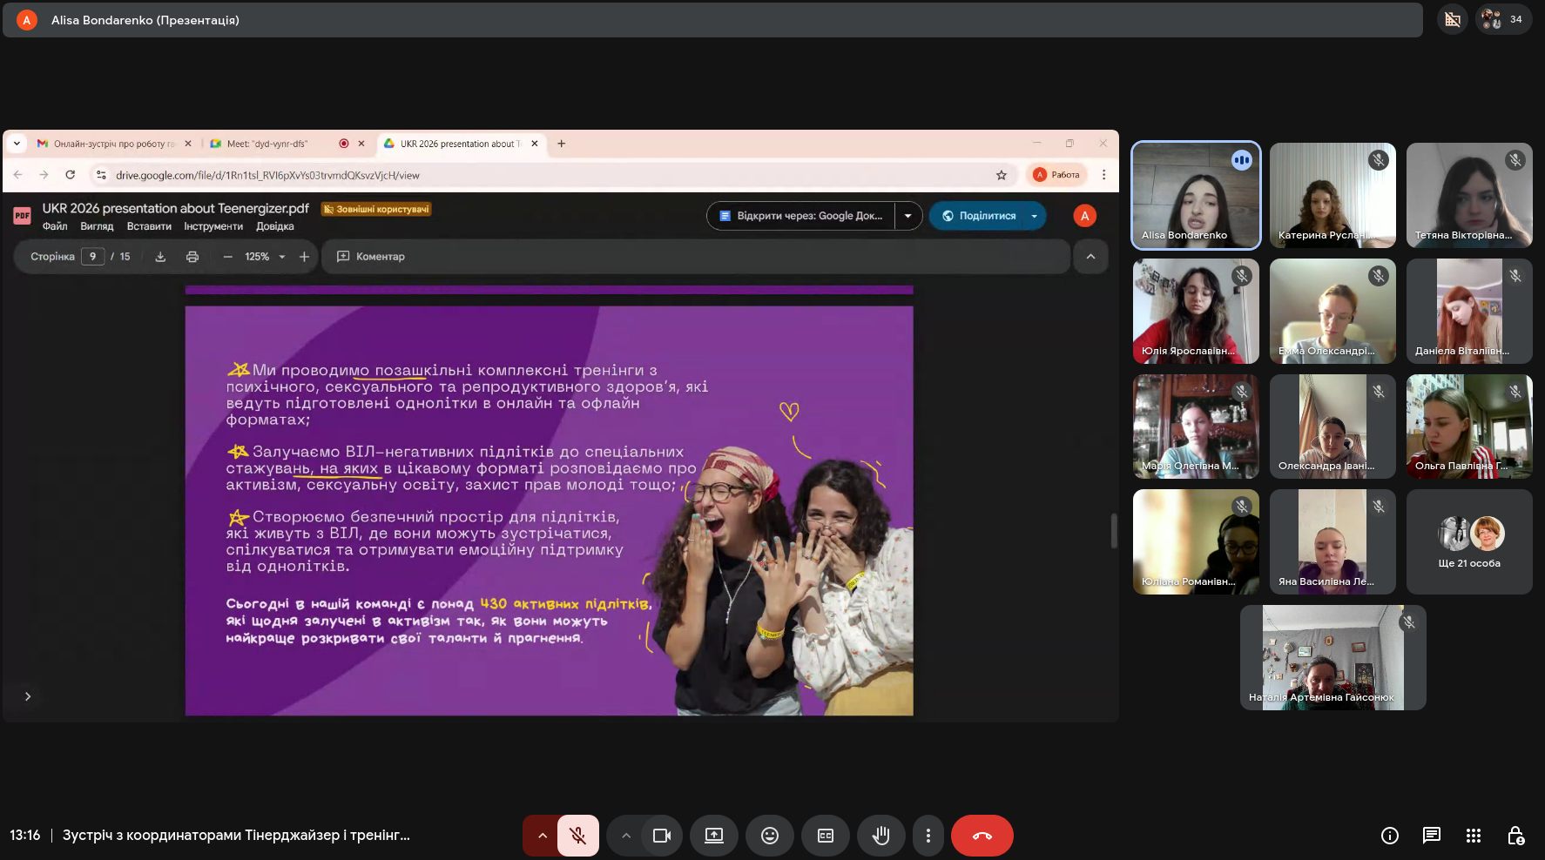The width and height of the screenshot is (1545, 860).
Task: Select Ольга Павлівна's video tile
Action: point(1469,427)
